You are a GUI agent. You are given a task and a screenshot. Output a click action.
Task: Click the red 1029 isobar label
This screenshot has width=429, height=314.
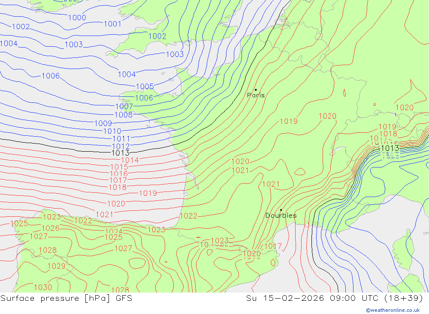(x=56, y=266)
